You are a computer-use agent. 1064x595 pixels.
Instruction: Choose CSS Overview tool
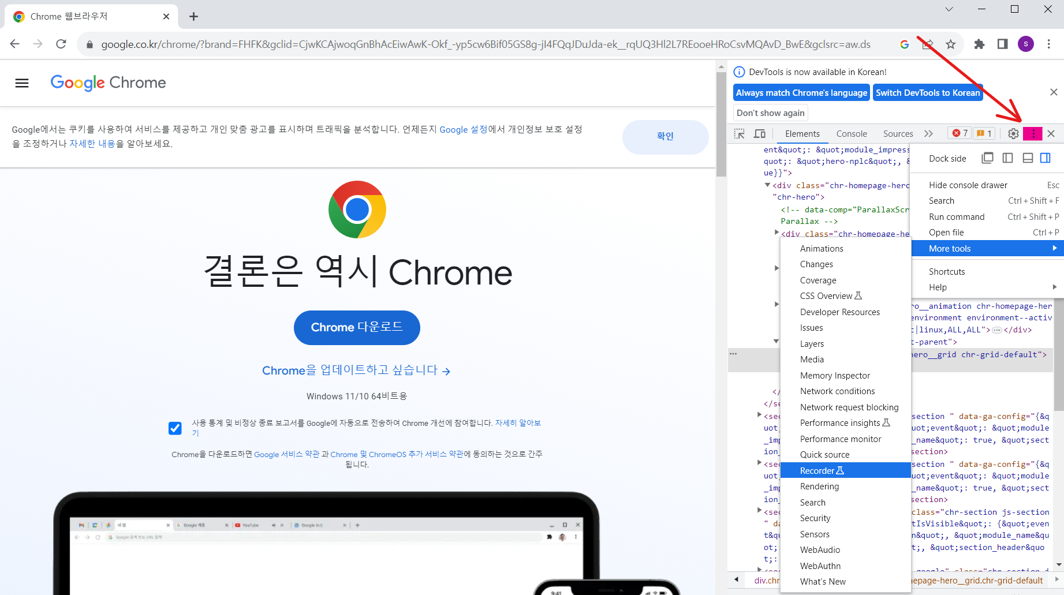pyautogui.click(x=846, y=295)
